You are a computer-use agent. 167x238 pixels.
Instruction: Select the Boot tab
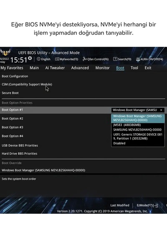(120, 68)
